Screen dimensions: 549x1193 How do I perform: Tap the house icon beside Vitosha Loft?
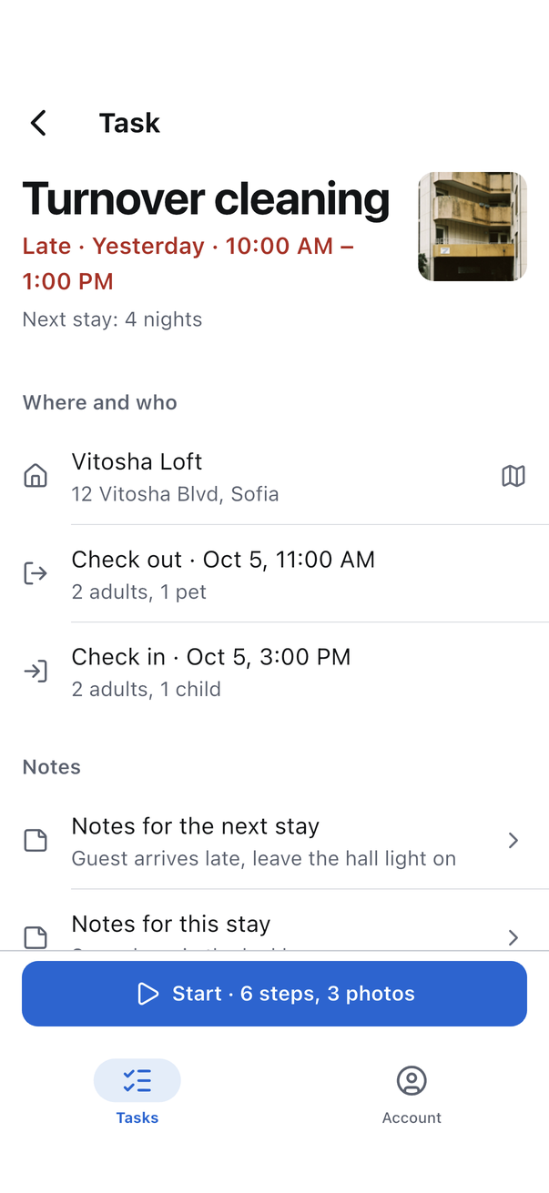pos(36,476)
